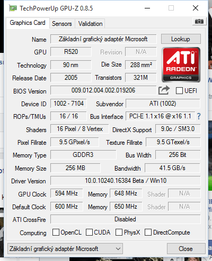Click the BIOS export share icon
Screen dimensions: 212x261
pos(164,90)
